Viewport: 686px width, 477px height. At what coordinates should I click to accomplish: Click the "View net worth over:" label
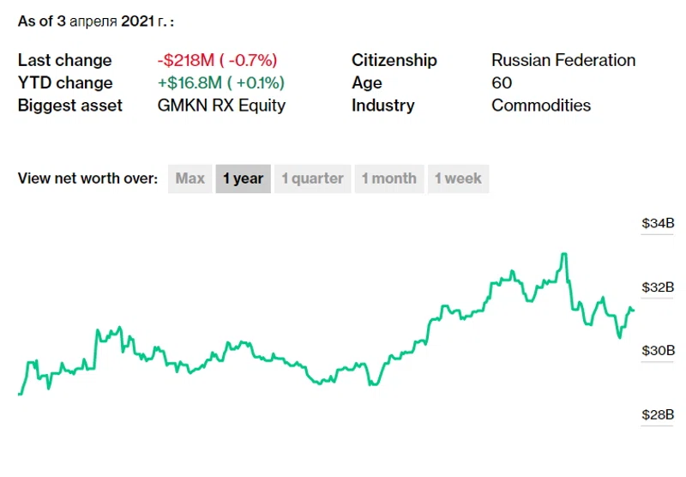click(87, 178)
